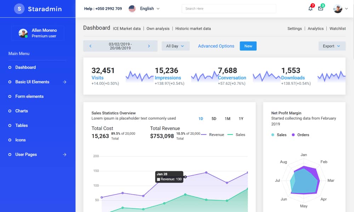Open the notifications bell icon

click(310, 8)
